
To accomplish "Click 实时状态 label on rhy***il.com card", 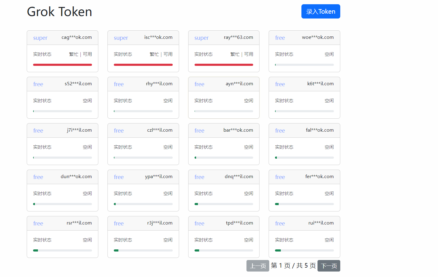I will pyautogui.click(x=123, y=101).
